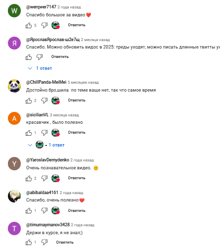Viewport: 220px width, 252px height.
Task: Like the comment by @ChillPanda-MeiMei
Action: (29, 101)
